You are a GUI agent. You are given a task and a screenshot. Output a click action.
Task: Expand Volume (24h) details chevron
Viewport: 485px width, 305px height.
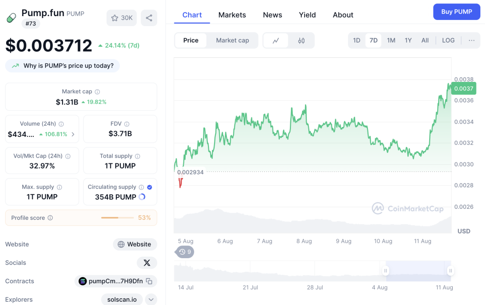pyautogui.click(x=73, y=134)
